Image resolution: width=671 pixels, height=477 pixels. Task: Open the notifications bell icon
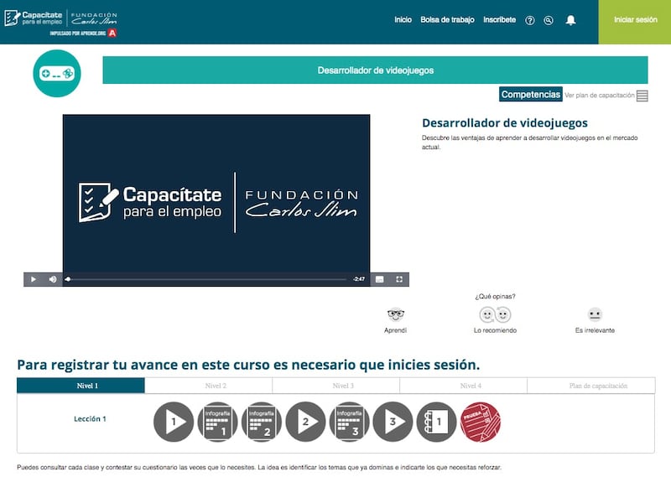pyautogui.click(x=570, y=20)
